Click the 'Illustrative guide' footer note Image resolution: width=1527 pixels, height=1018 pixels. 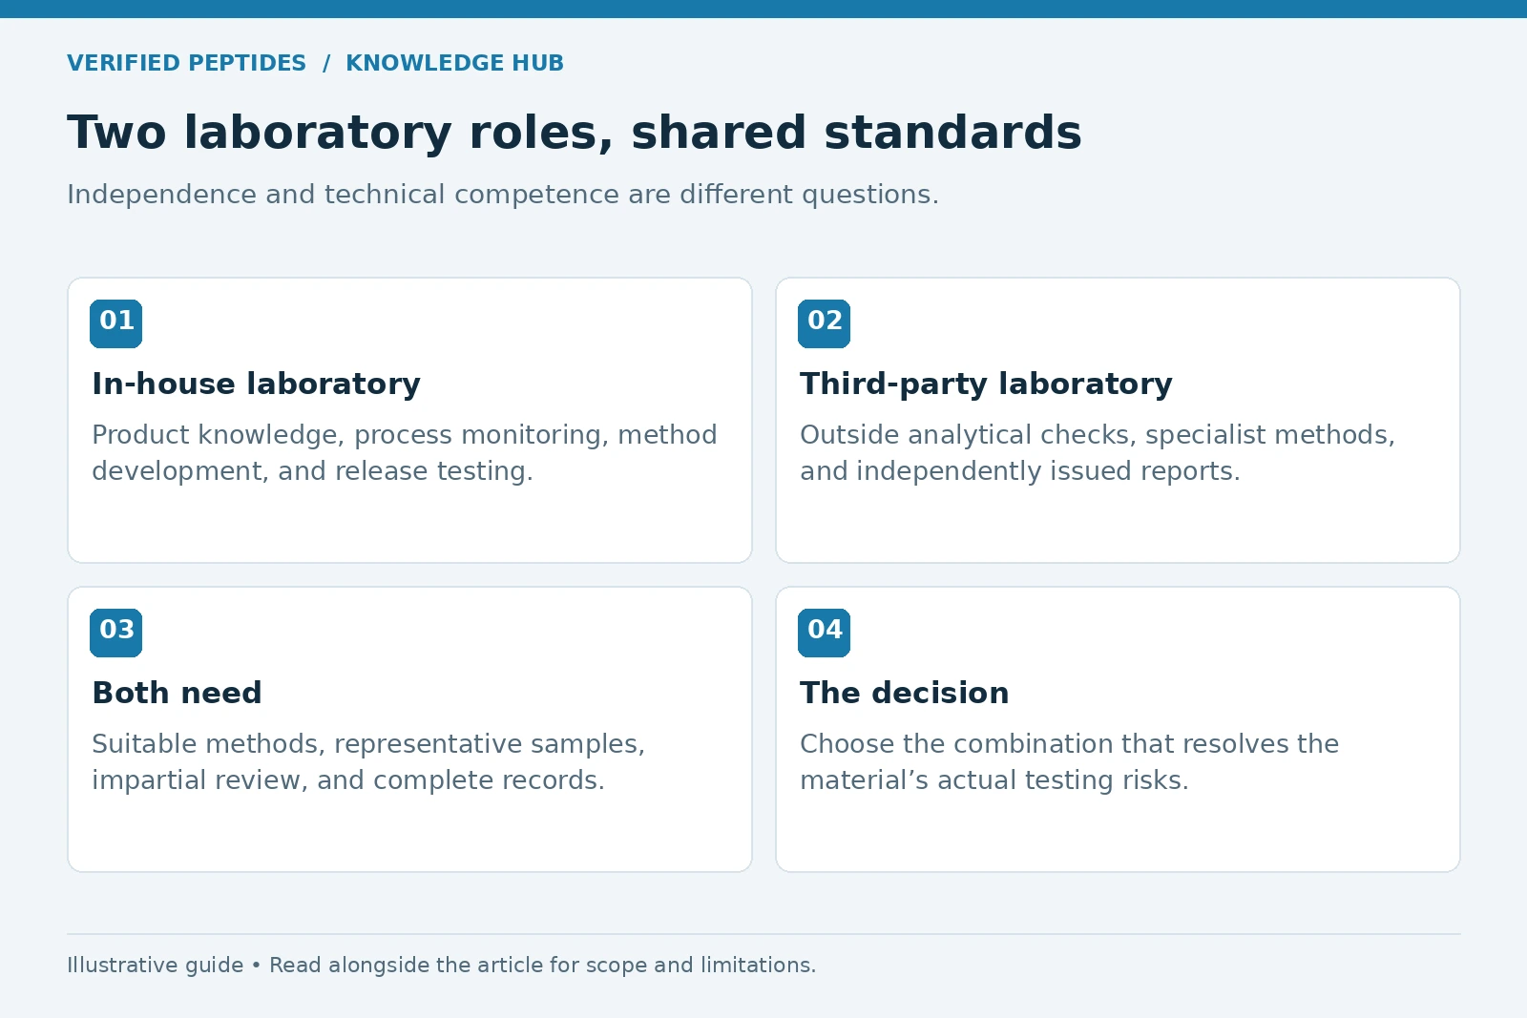(442, 966)
